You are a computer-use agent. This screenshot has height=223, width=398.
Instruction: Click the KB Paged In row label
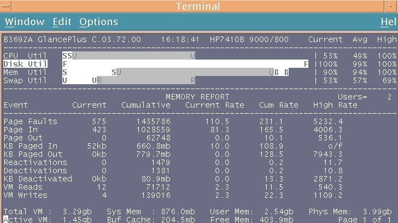31,146
